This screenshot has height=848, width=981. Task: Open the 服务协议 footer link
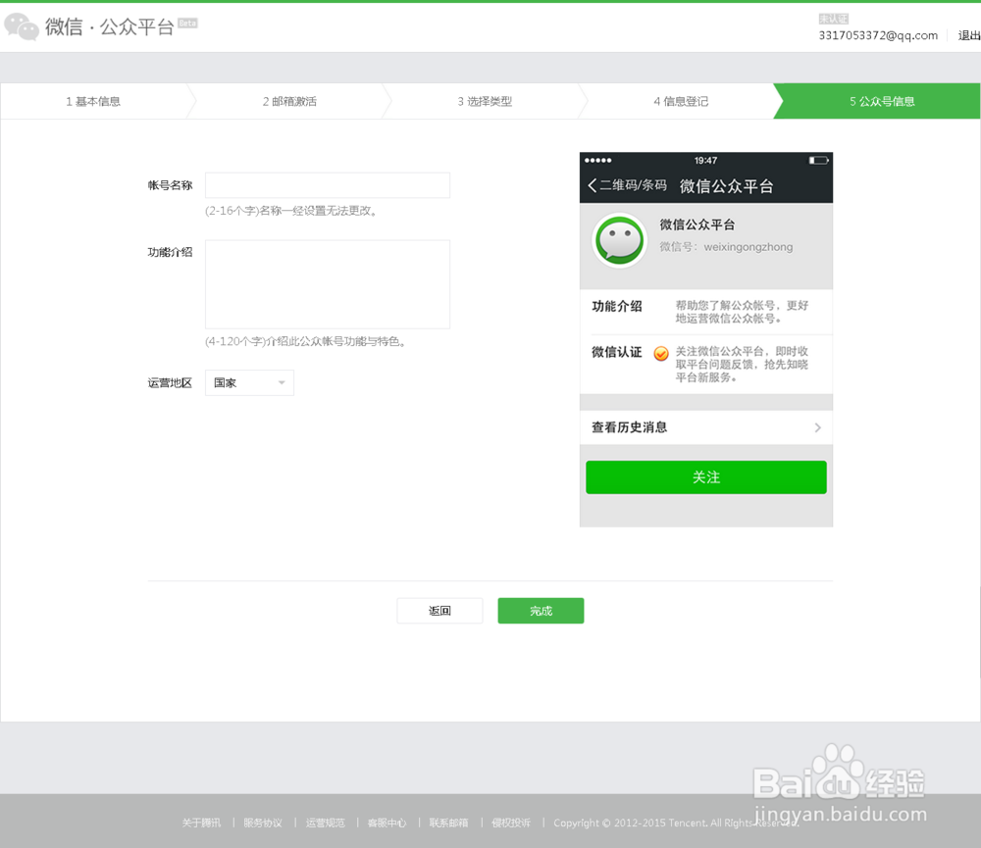(x=263, y=823)
